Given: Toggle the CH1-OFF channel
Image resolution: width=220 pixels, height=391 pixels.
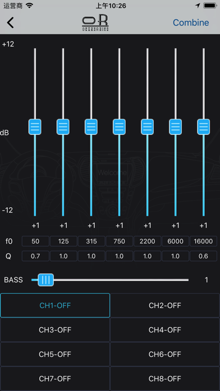Looking at the screenshot, I should (55, 306).
